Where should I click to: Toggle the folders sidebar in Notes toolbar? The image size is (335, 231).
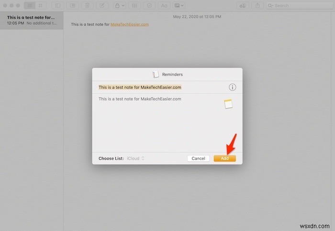point(58,6)
